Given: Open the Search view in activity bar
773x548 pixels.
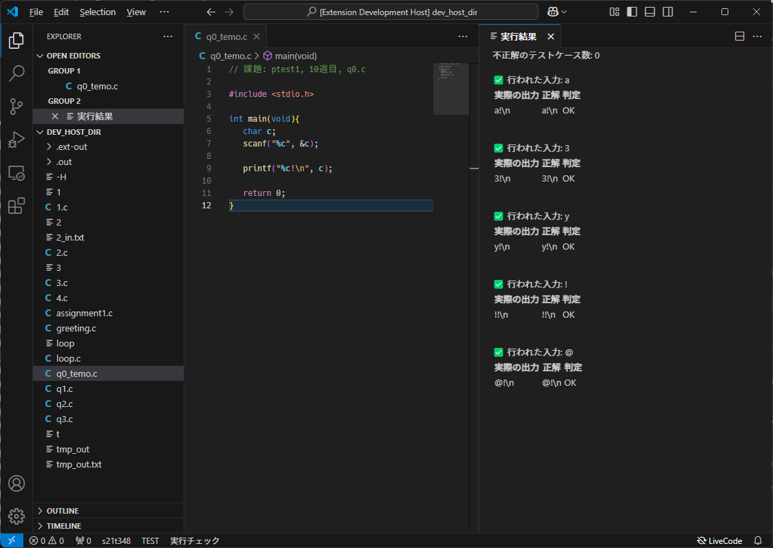Looking at the screenshot, I should click(x=17, y=74).
